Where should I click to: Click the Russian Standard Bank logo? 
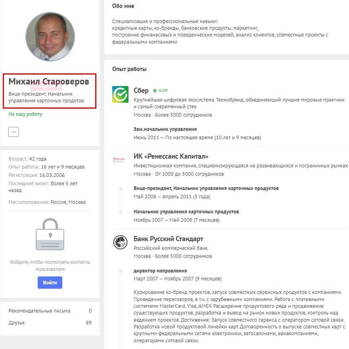[x=120, y=242]
